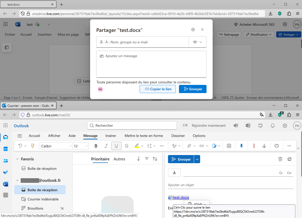The height and width of the screenshot is (218, 302).
Task: Click the yellow text highlight color button
Action: [x=137, y=146]
